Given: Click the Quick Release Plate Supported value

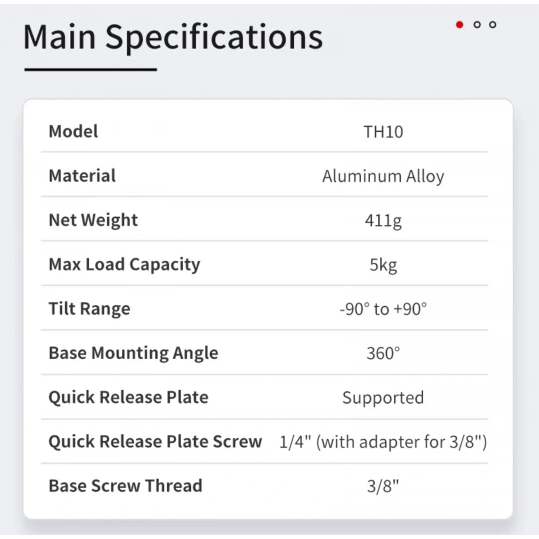Looking at the screenshot, I should coord(383,398).
